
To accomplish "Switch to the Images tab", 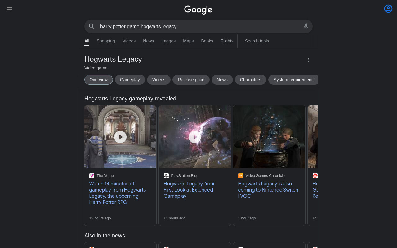I will tap(168, 41).
